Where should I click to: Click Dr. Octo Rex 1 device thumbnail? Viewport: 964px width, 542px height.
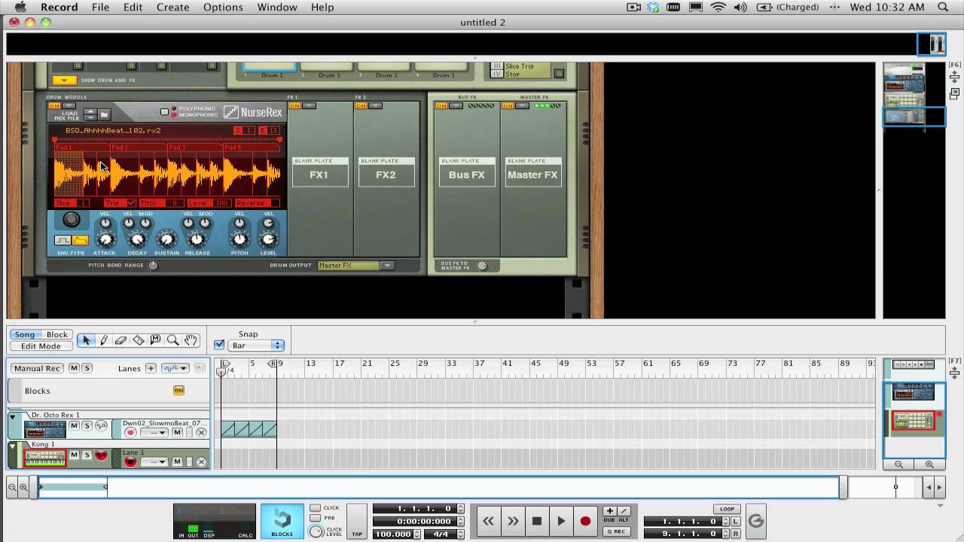pyautogui.click(x=45, y=429)
